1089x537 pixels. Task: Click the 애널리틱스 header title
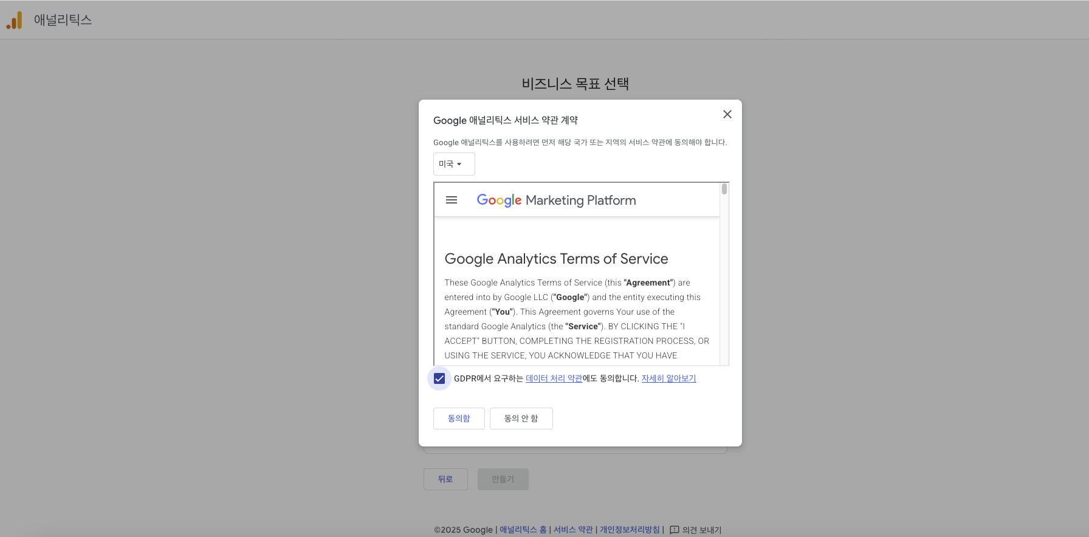coord(63,20)
